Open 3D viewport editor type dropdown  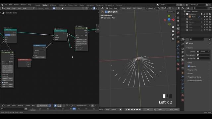103,8
